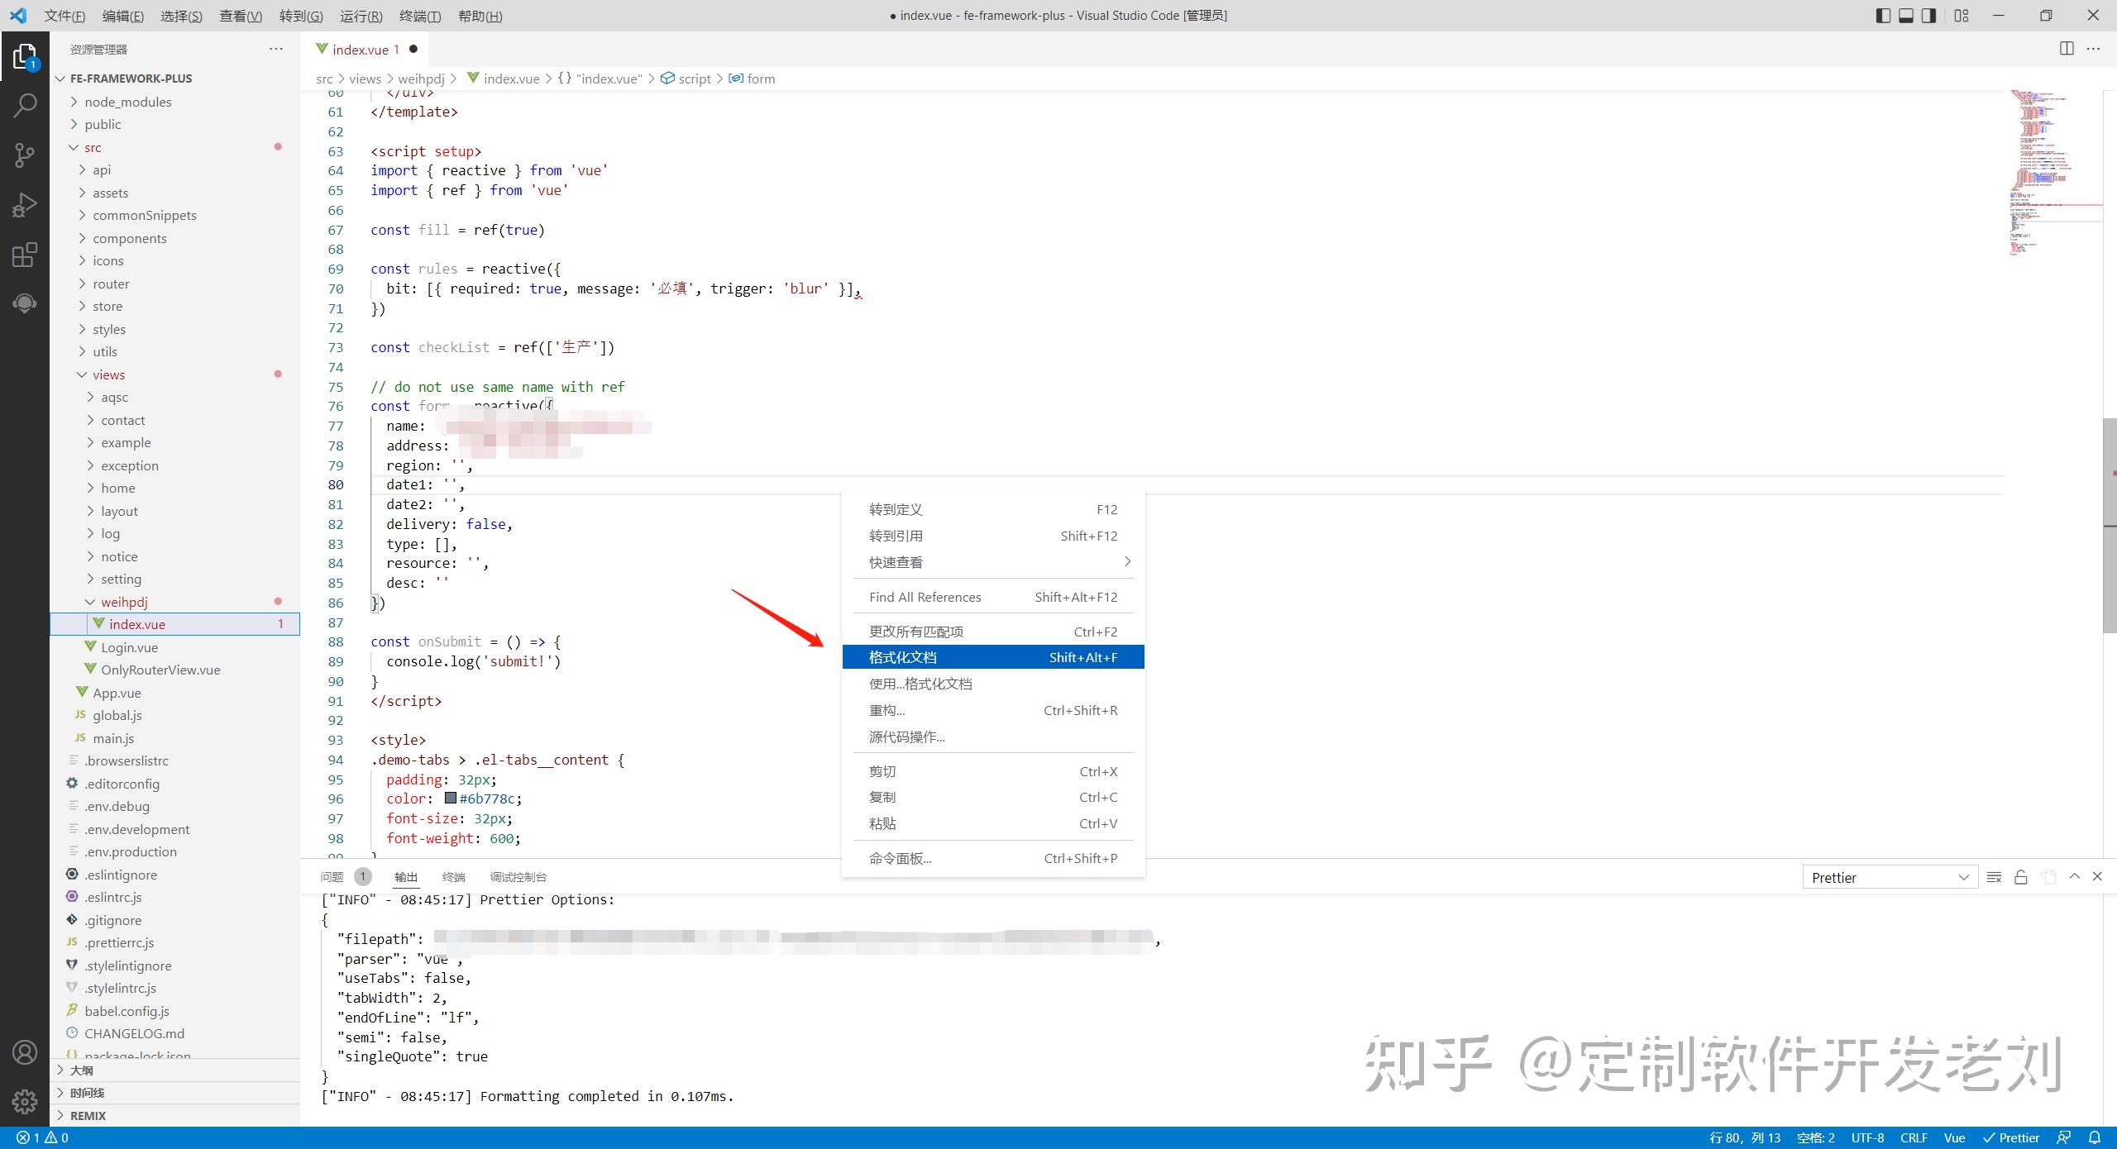Open the Search view in activity bar

click(x=25, y=105)
